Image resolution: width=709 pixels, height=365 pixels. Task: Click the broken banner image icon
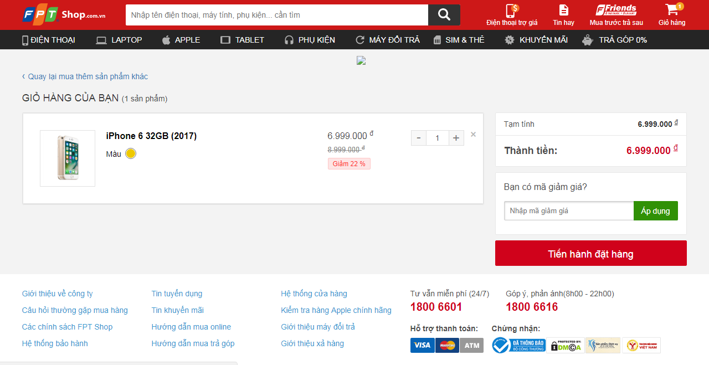tap(361, 61)
